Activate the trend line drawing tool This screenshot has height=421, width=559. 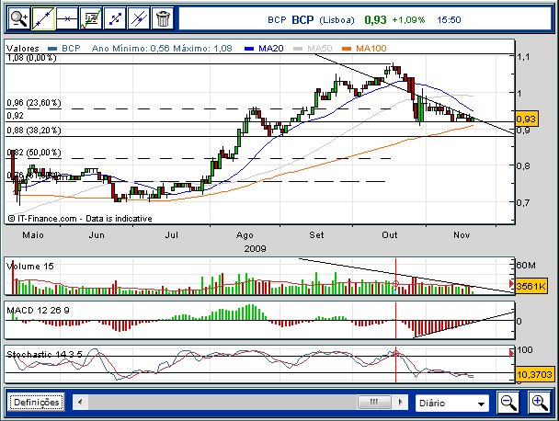(x=42, y=17)
